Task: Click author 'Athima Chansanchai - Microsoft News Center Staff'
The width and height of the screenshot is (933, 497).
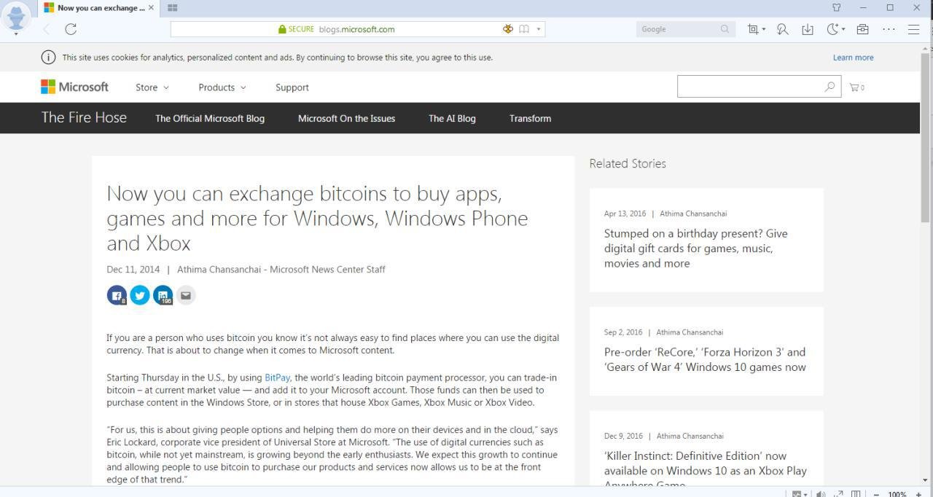Action: pyautogui.click(x=281, y=270)
